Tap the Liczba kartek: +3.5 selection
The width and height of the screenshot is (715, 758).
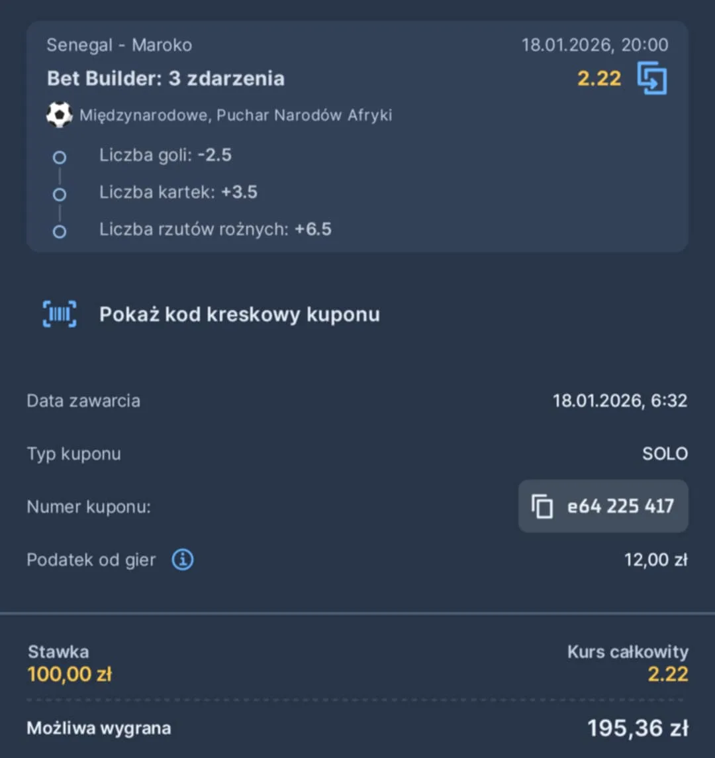point(178,193)
